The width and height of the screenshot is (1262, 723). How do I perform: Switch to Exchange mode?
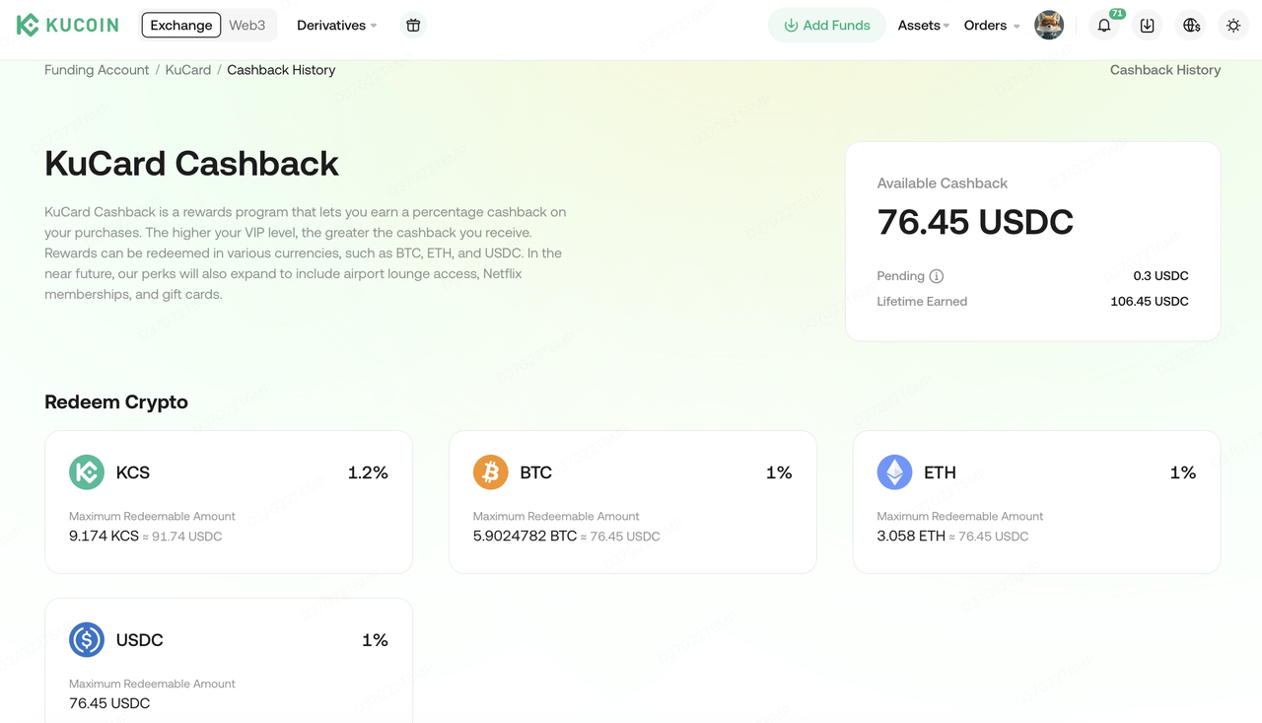pos(181,25)
